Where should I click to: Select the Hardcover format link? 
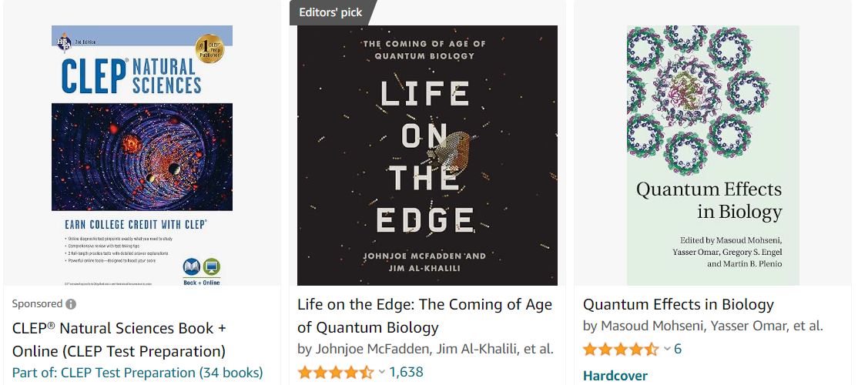click(x=615, y=377)
